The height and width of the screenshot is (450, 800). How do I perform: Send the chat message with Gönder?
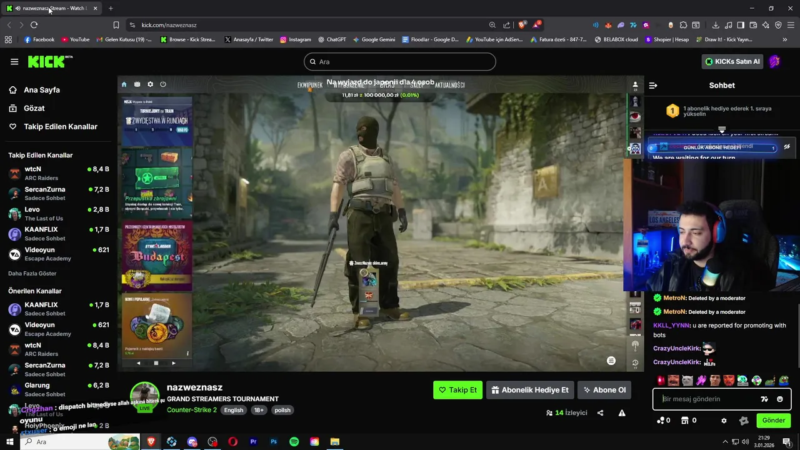click(773, 421)
